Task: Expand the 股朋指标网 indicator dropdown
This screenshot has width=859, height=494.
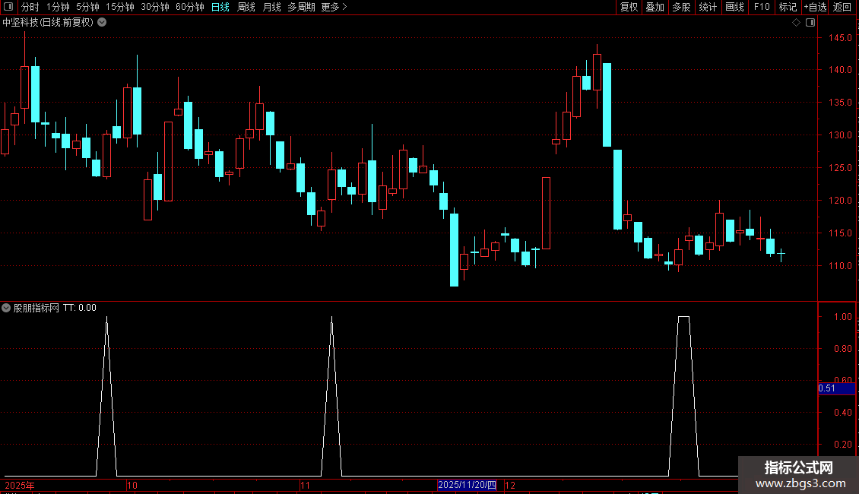Action: click(x=6, y=308)
